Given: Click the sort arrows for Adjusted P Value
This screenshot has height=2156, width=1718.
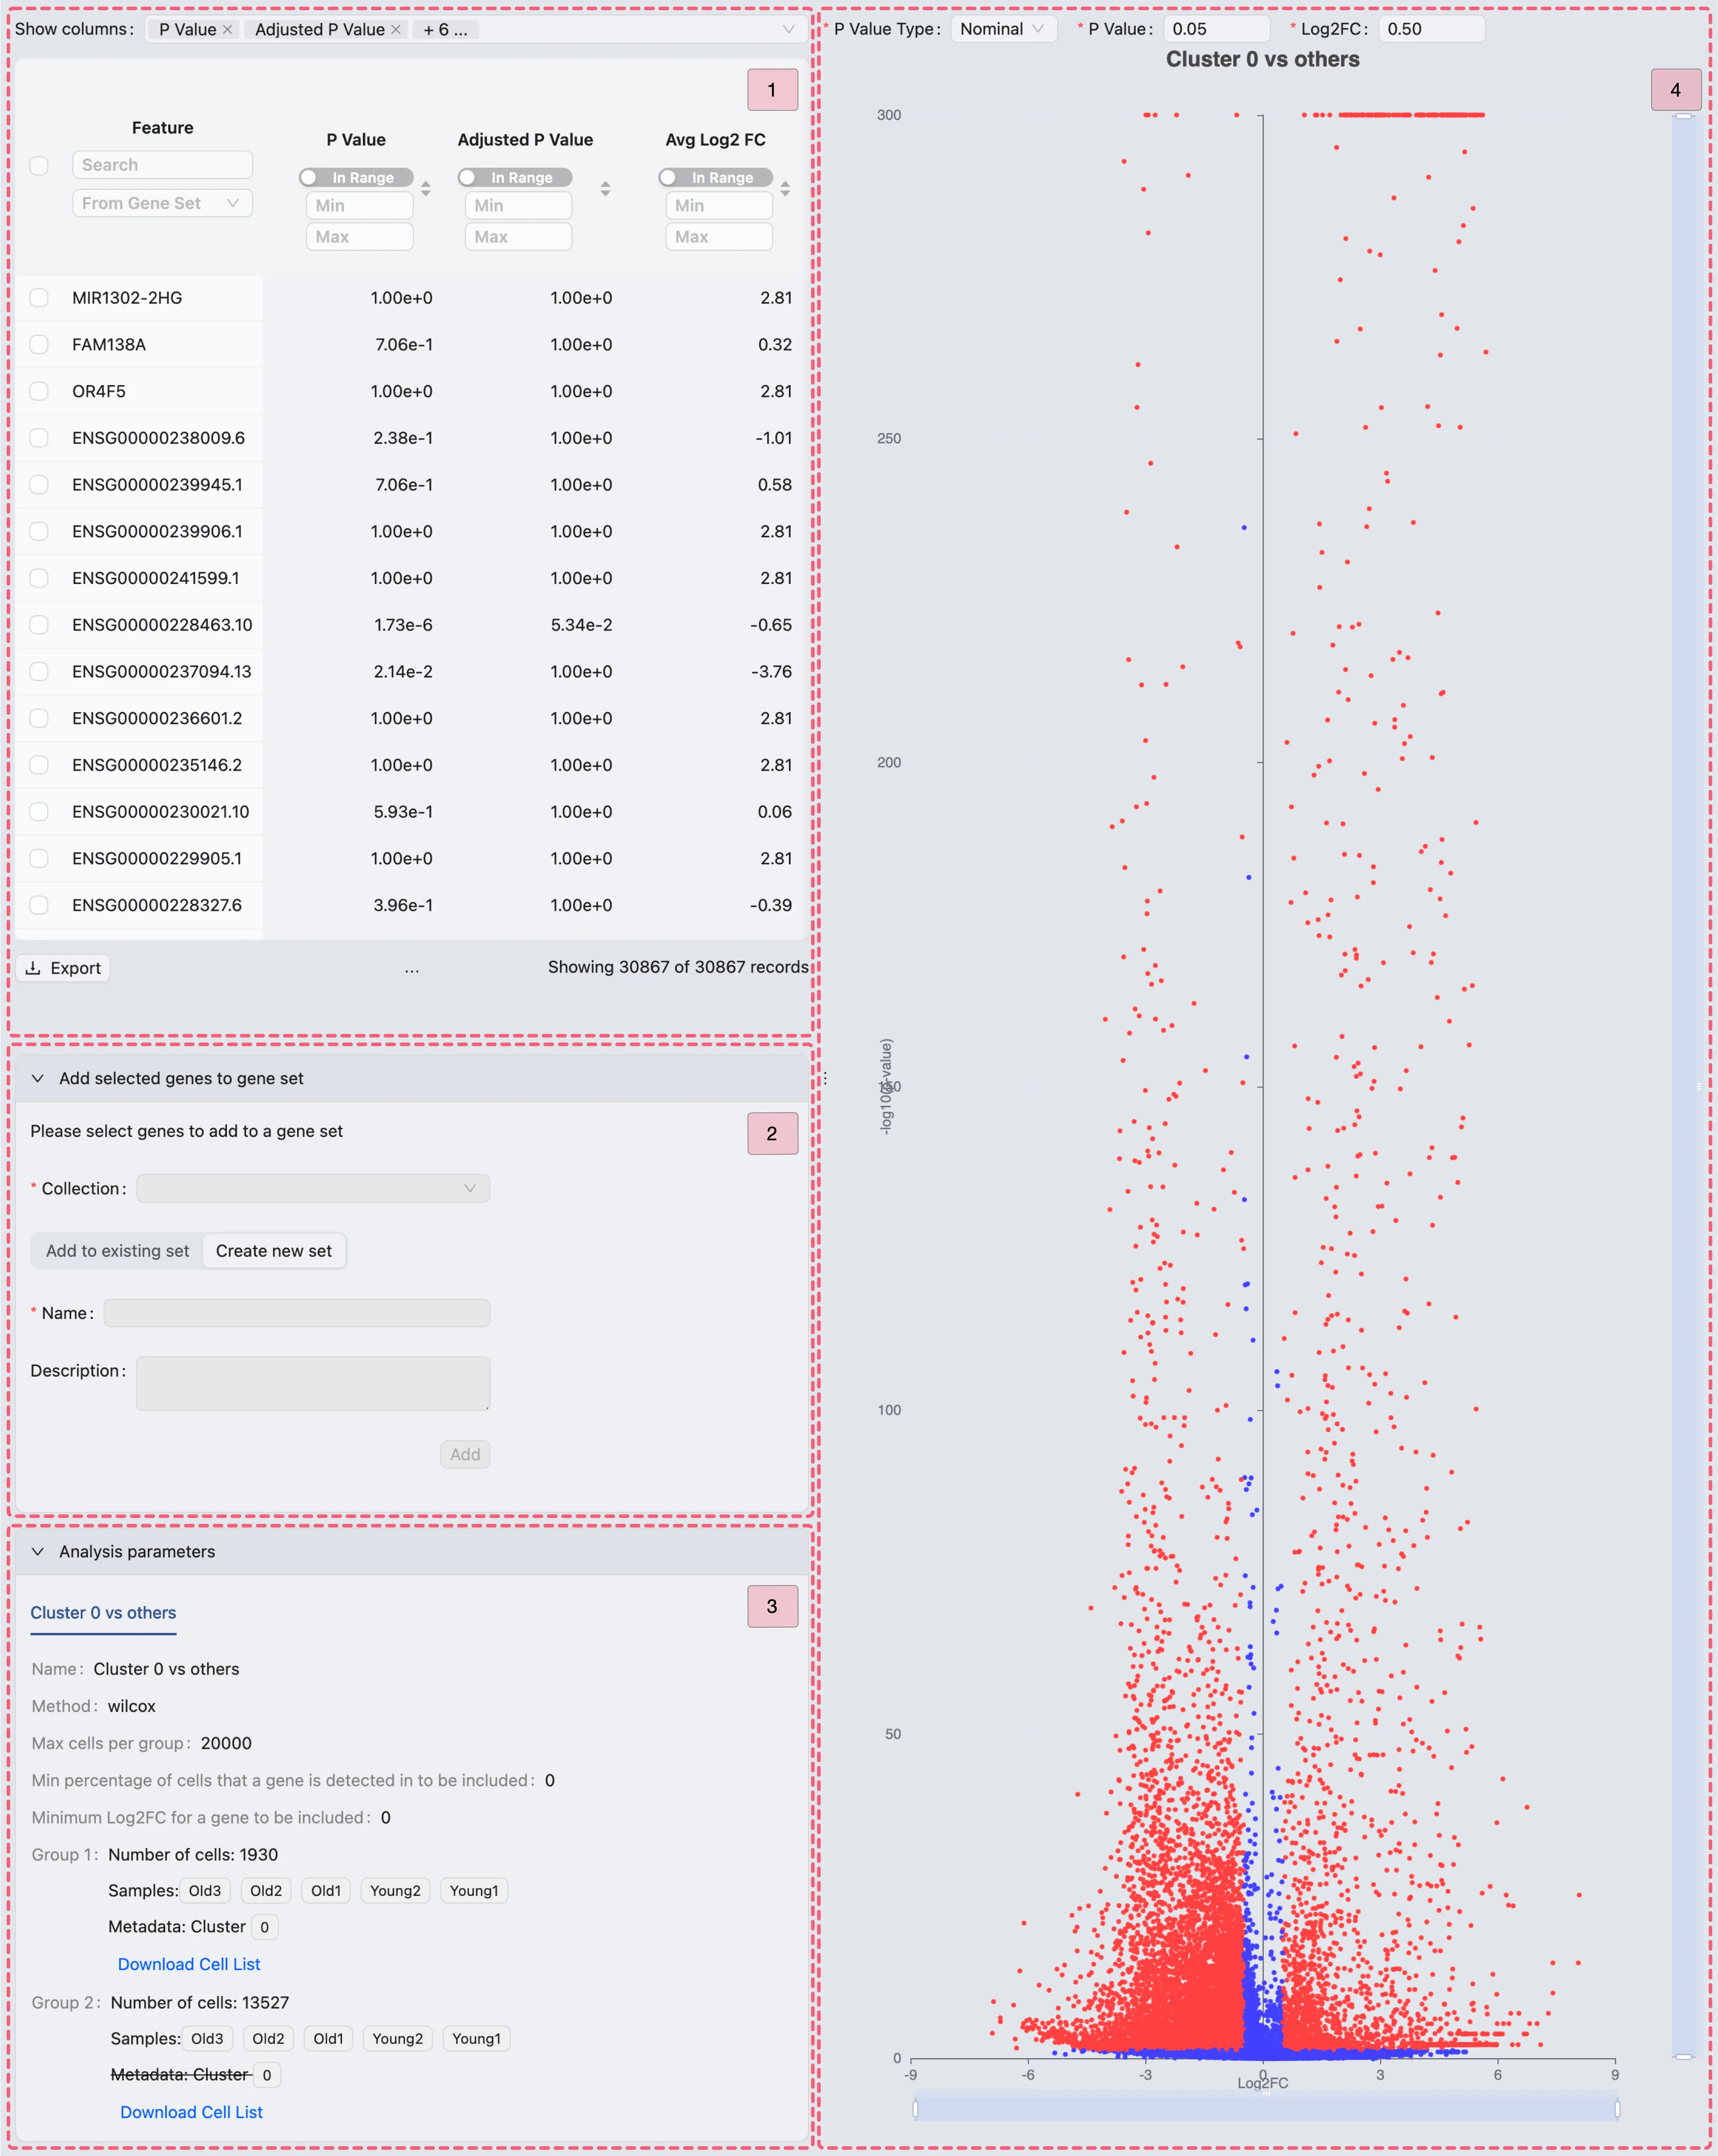Looking at the screenshot, I should pyautogui.click(x=605, y=188).
